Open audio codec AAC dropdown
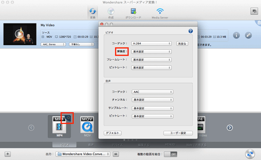 (x=153, y=92)
